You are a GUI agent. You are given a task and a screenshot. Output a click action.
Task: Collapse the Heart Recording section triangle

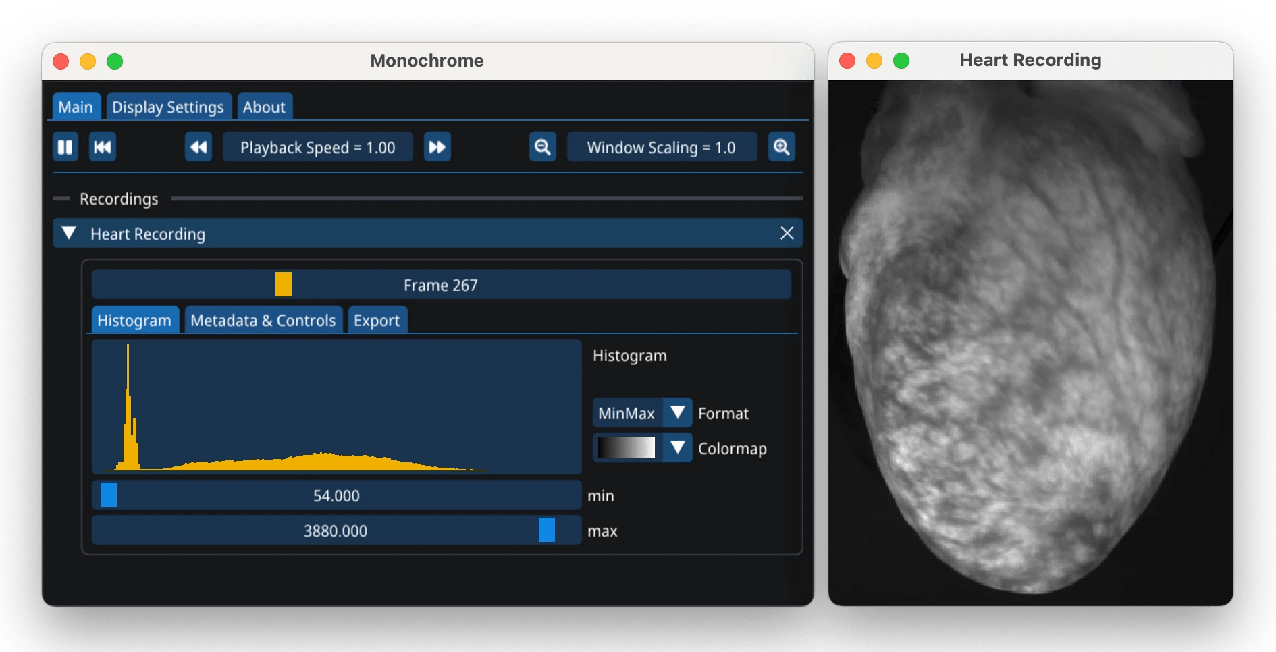[69, 233]
